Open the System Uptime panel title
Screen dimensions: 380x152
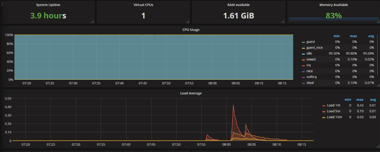click(x=48, y=5)
